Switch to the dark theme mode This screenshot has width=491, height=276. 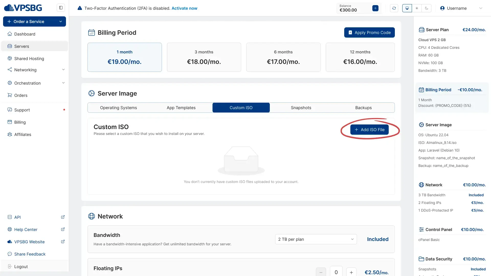[x=427, y=8]
